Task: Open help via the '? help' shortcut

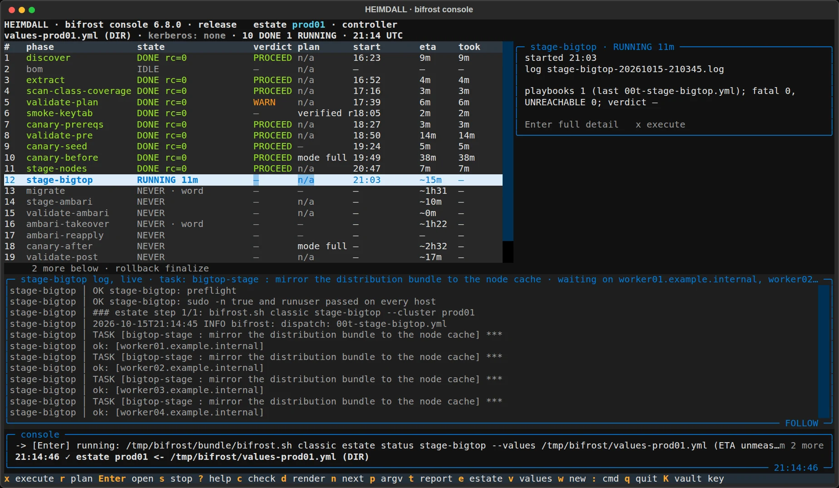Action: click(x=214, y=479)
